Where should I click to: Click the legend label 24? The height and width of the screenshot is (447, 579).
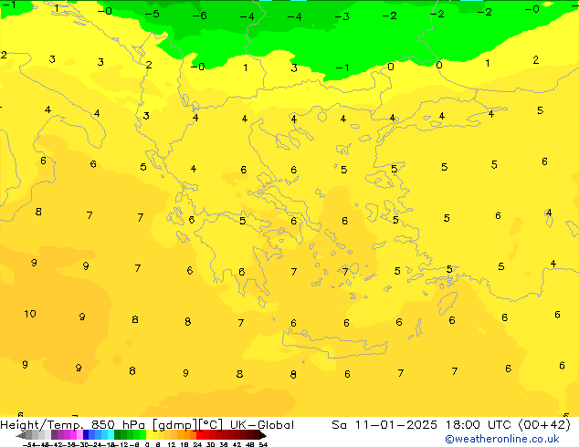pos(198,445)
